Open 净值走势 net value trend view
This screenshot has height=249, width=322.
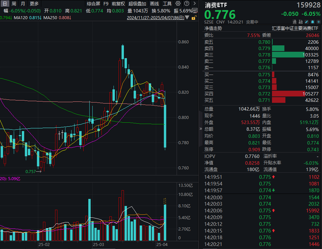pyautogui.click(x=214, y=29)
